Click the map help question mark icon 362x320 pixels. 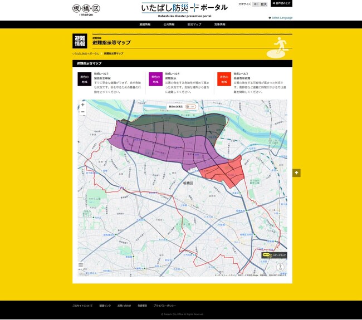280,267
